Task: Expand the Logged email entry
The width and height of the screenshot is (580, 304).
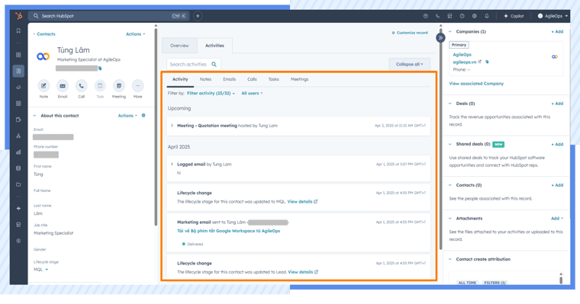Action: pyautogui.click(x=172, y=164)
